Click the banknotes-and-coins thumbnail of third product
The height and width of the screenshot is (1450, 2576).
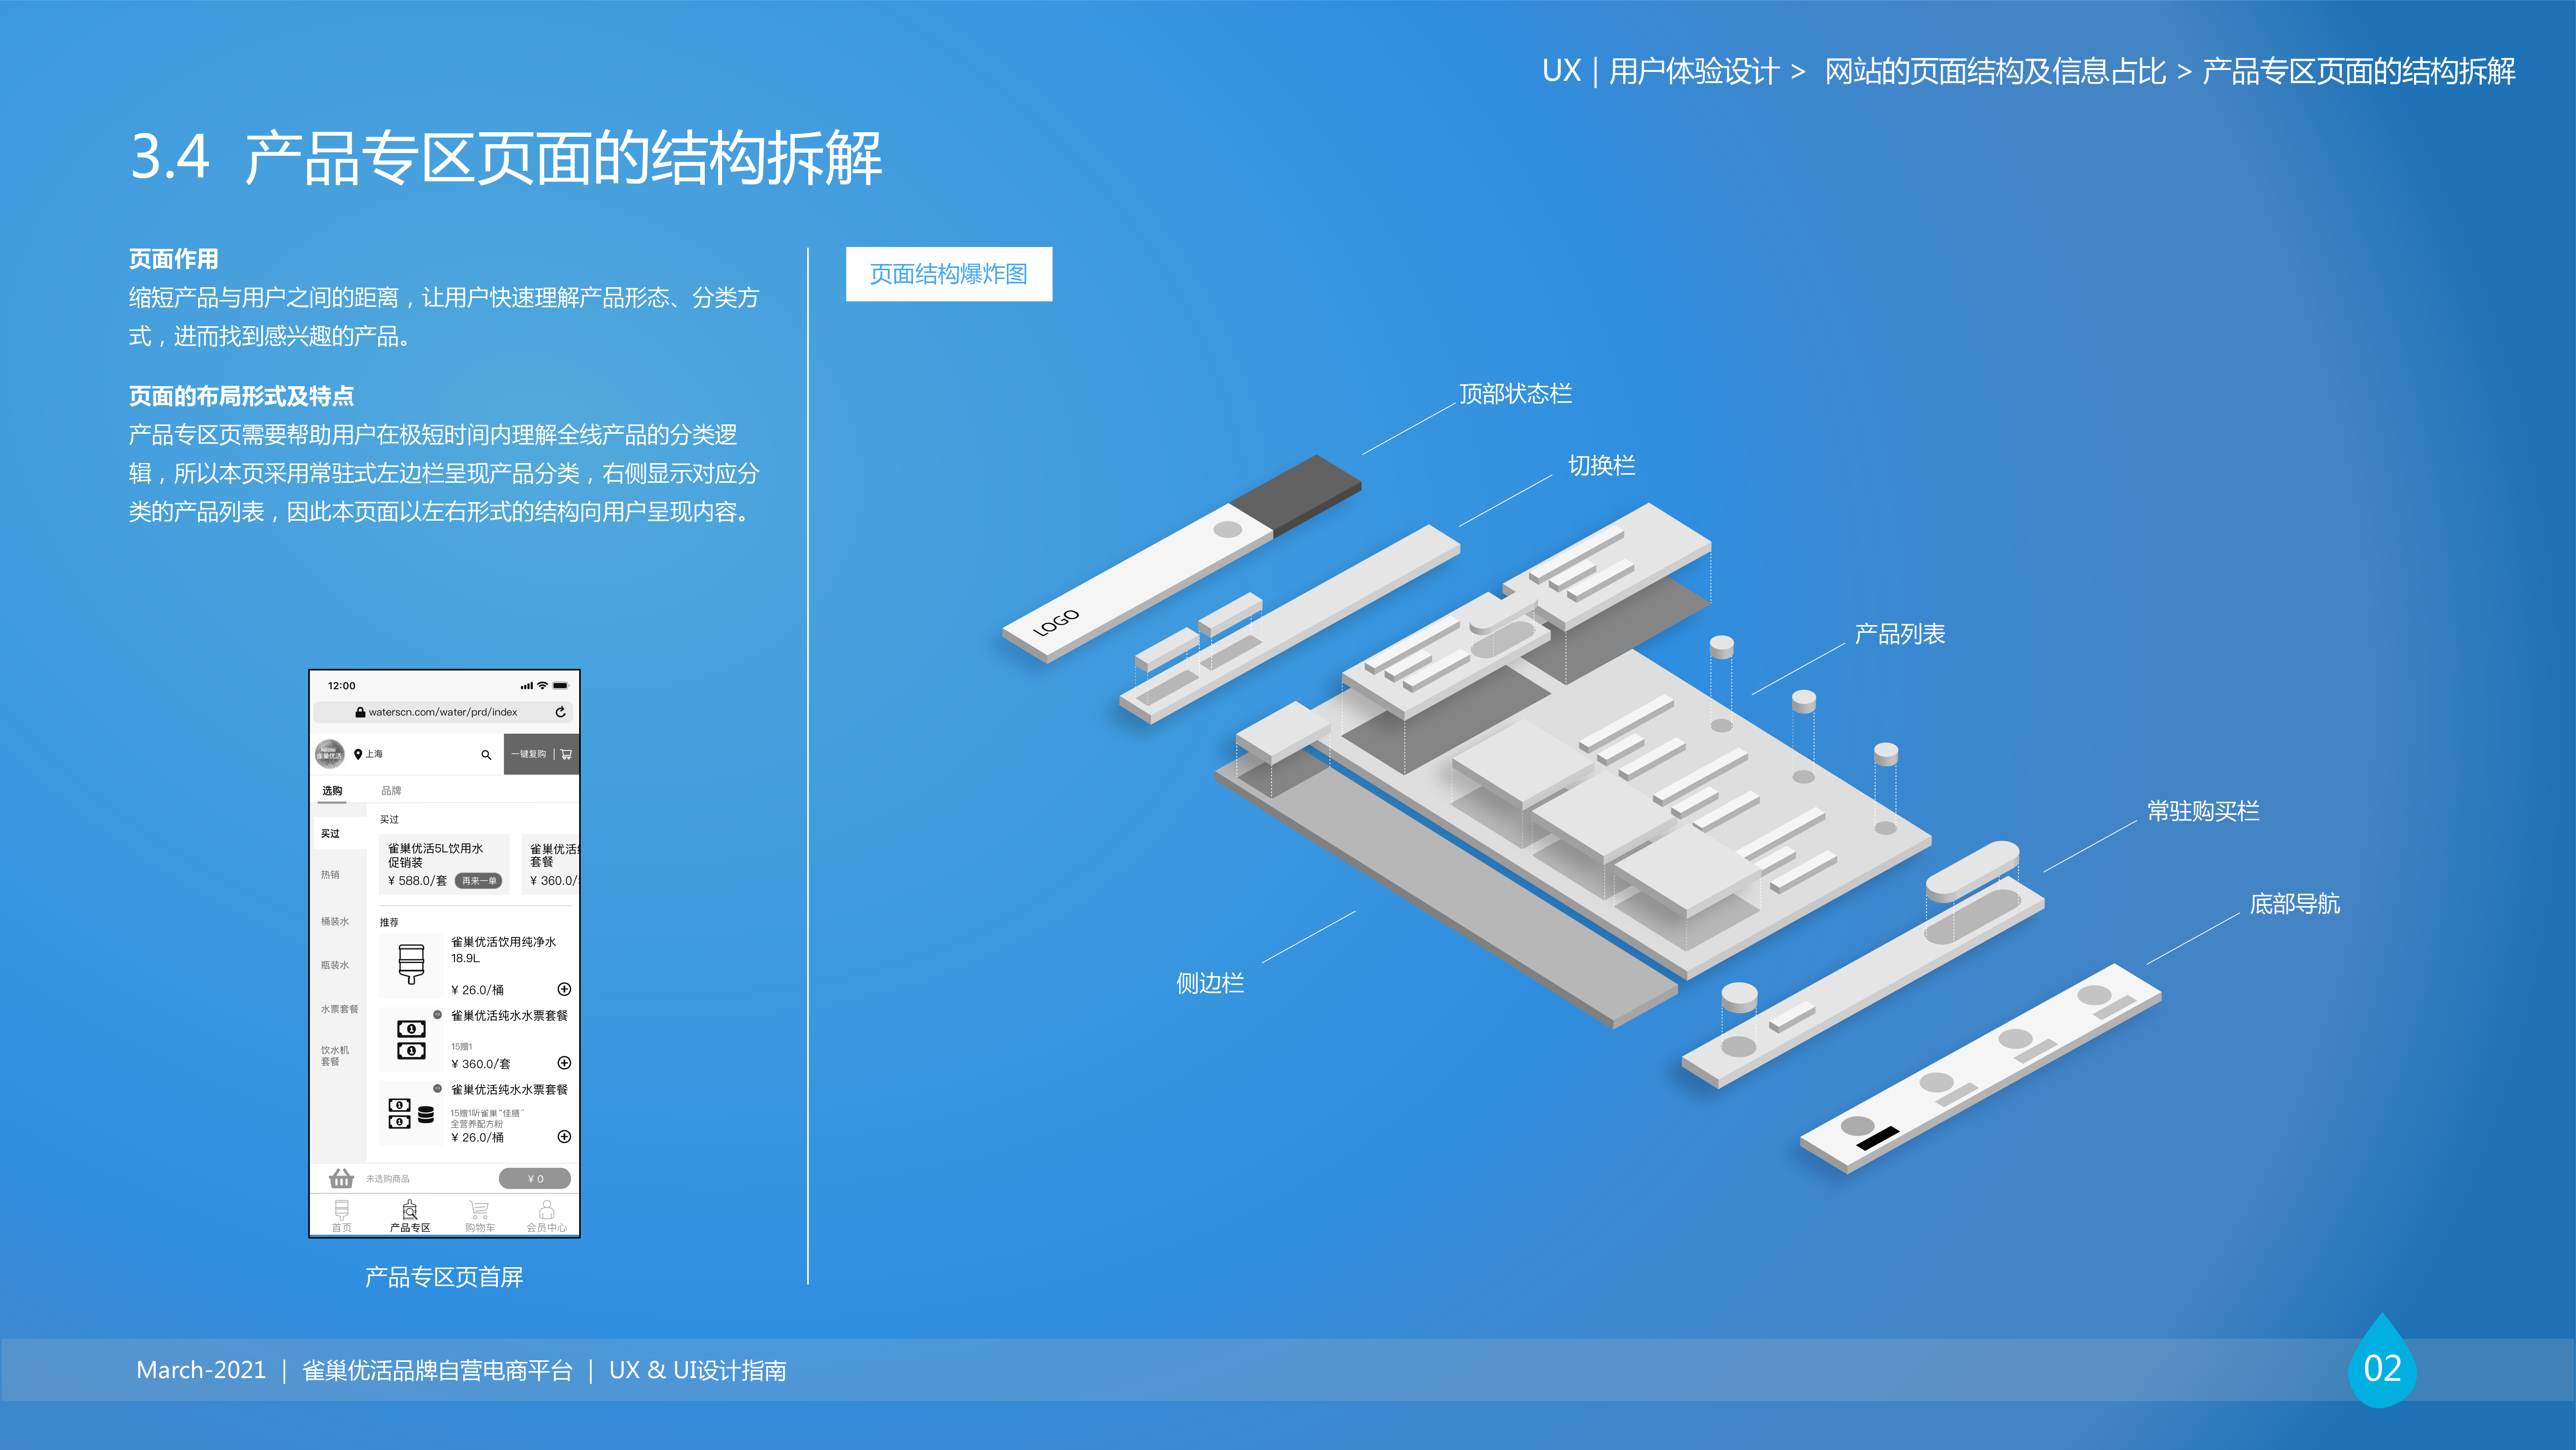coord(411,1113)
